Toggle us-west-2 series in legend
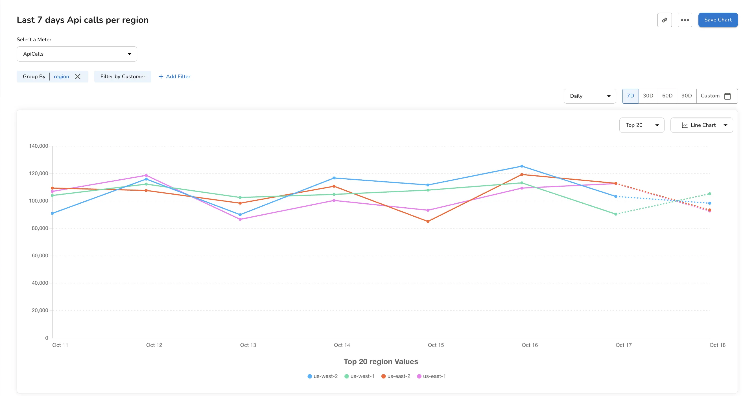This screenshot has height=396, width=756. click(322, 376)
